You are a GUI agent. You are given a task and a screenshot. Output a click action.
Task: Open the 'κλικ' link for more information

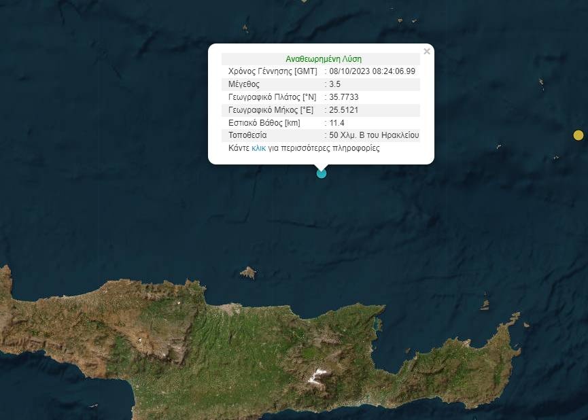(x=259, y=148)
